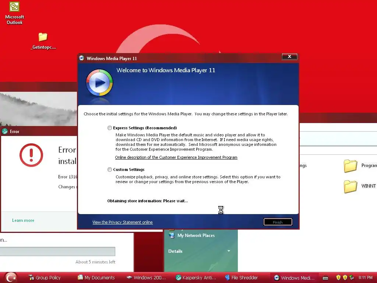Select the _Getintopc folder on desktop
The width and height of the screenshot is (377, 283).
tap(43, 41)
